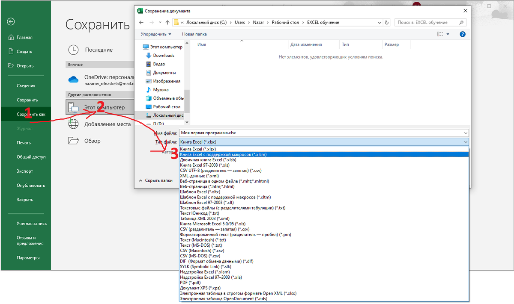The width and height of the screenshot is (514, 304).
Task: Click Закрыть in the sidebar
Action: pos(26,200)
